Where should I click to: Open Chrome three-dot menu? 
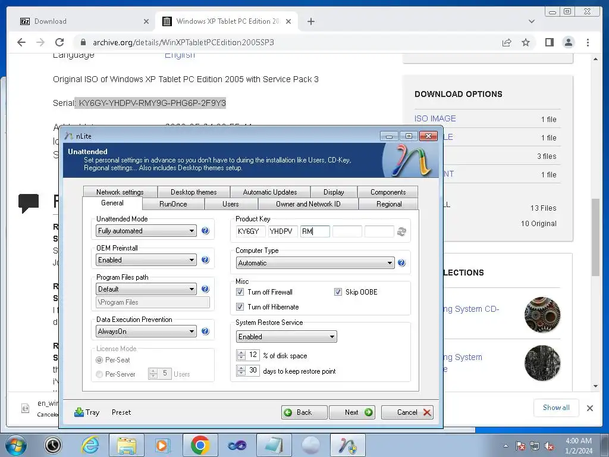point(588,42)
